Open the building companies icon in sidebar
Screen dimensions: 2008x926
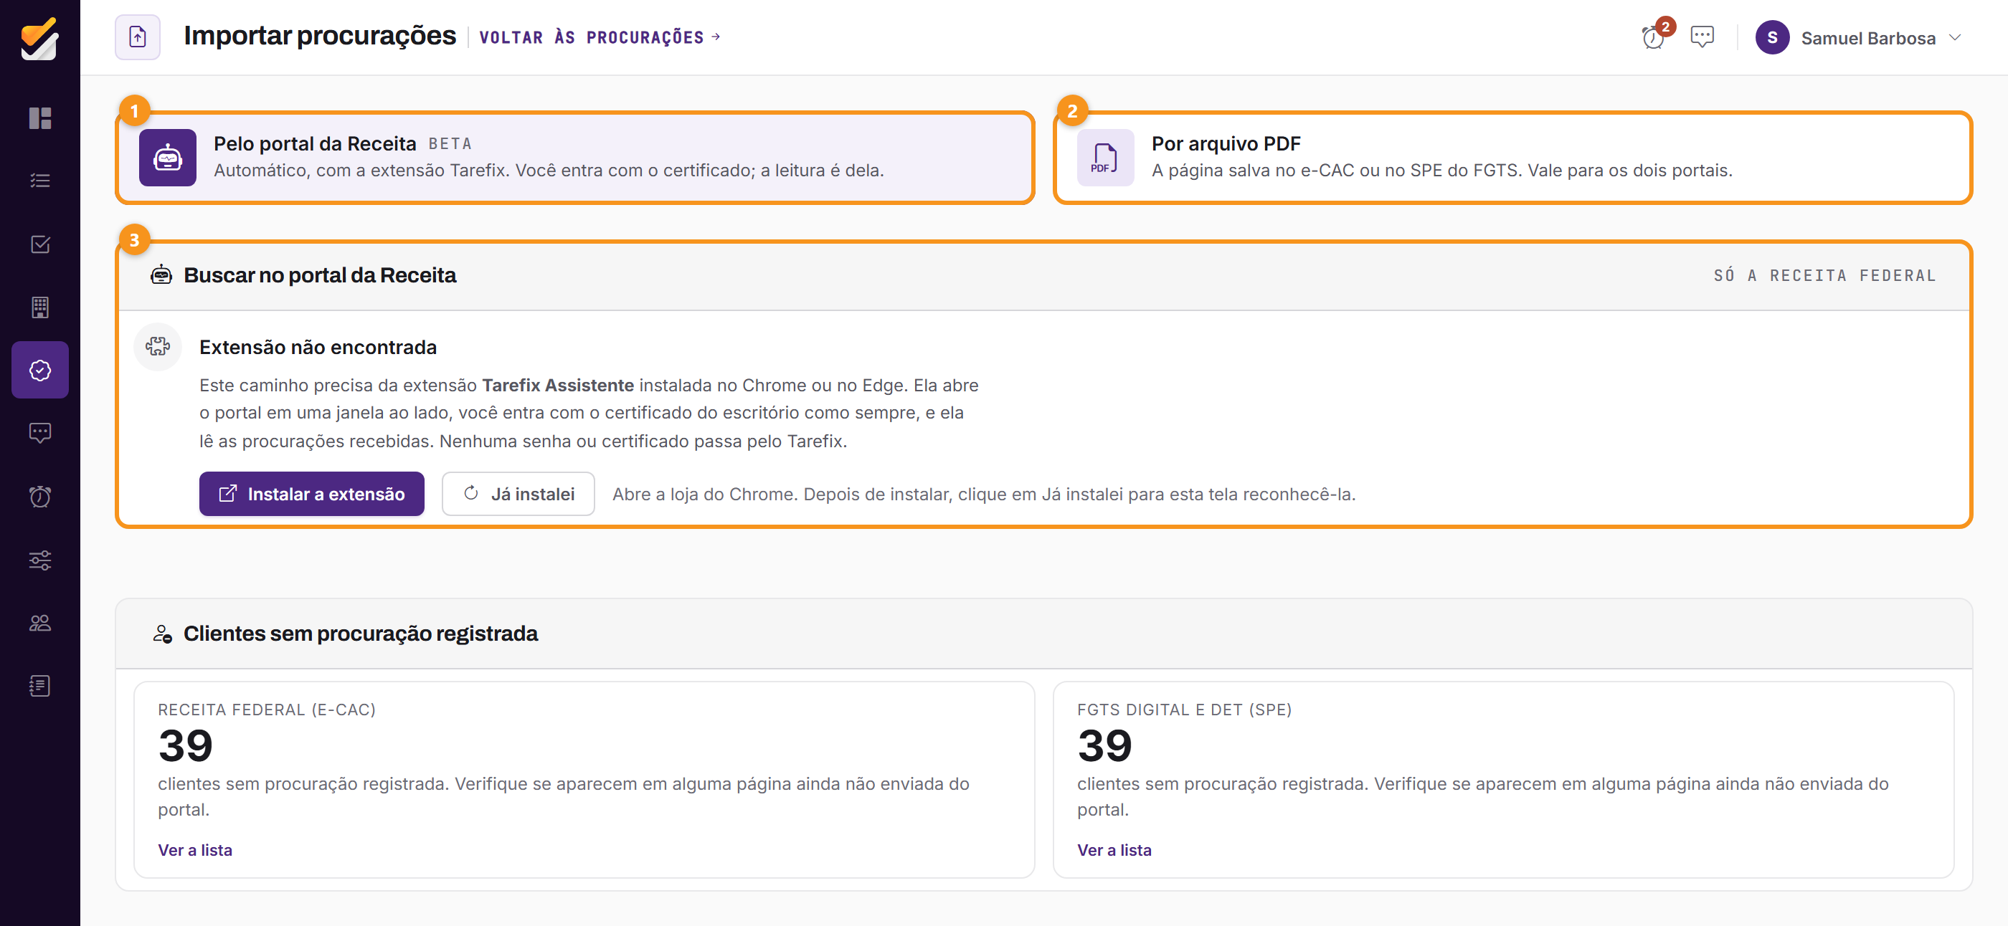coord(39,307)
